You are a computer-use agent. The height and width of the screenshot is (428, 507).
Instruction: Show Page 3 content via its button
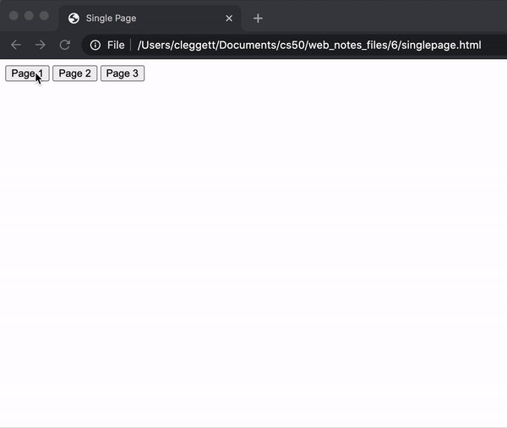(123, 73)
